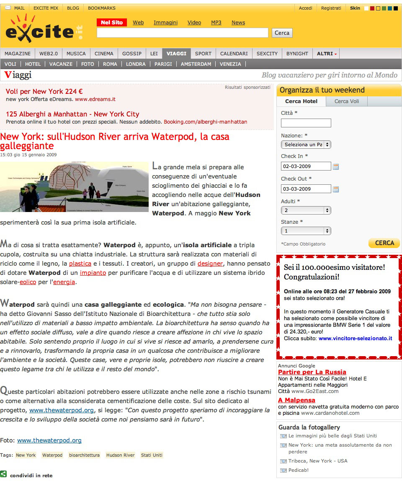This screenshot has height=481, width=402.
Task: Click photo icon beside 'Le immagini più belle'
Action: (283, 436)
